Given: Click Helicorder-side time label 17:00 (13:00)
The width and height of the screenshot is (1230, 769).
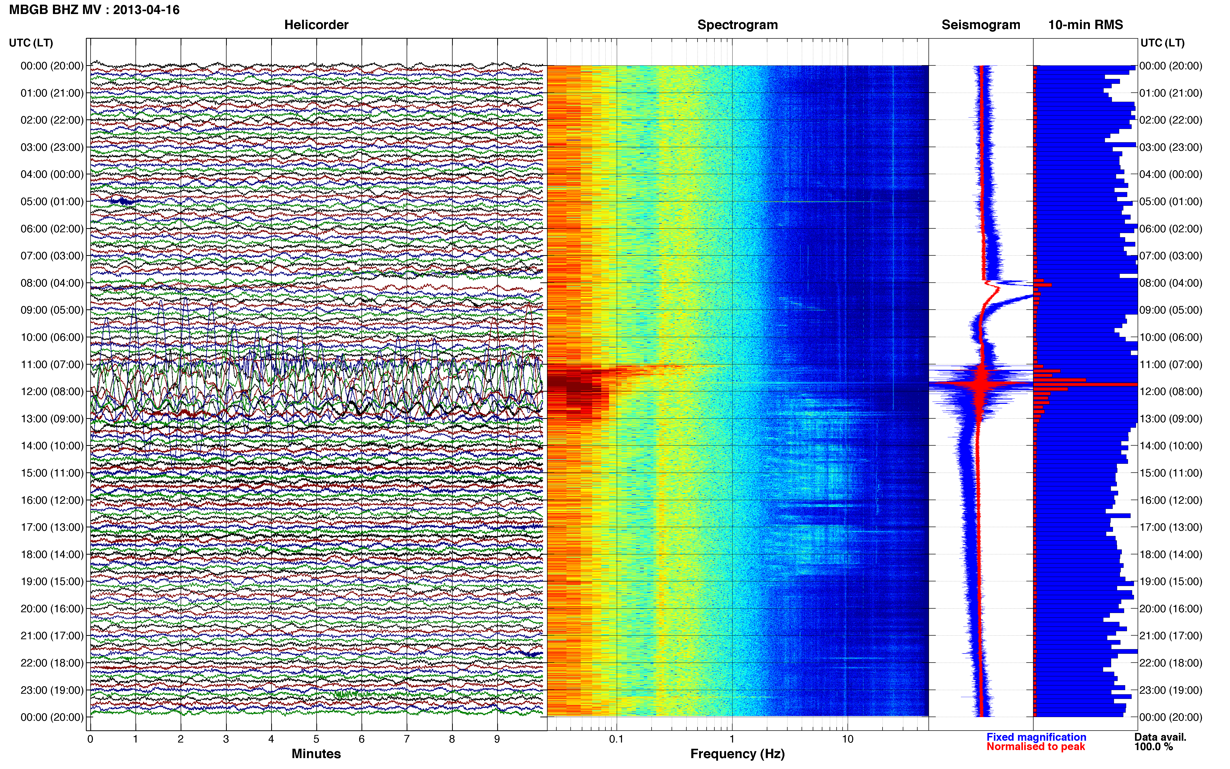Looking at the screenshot, I should 52,527.
